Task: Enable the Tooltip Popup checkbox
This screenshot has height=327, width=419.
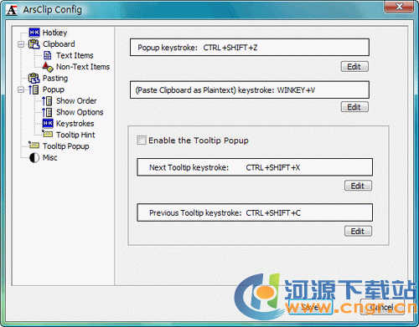Action: pos(142,140)
